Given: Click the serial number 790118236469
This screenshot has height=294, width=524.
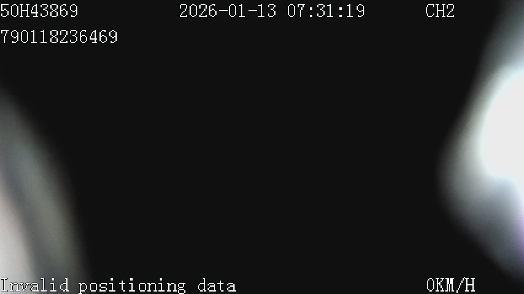Looking at the screenshot, I should click(59, 37).
